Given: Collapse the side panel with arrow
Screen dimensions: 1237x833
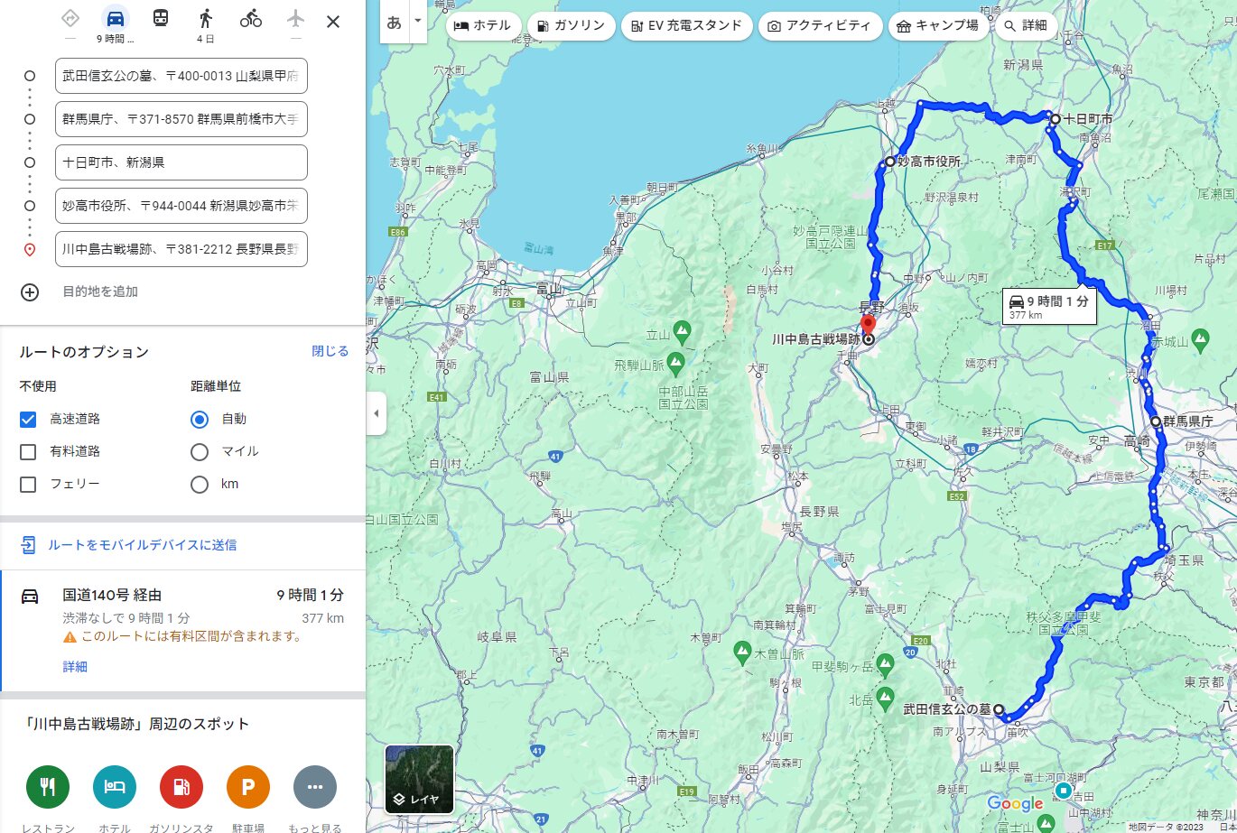Looking at the screenshot, I should click(376, 414).
